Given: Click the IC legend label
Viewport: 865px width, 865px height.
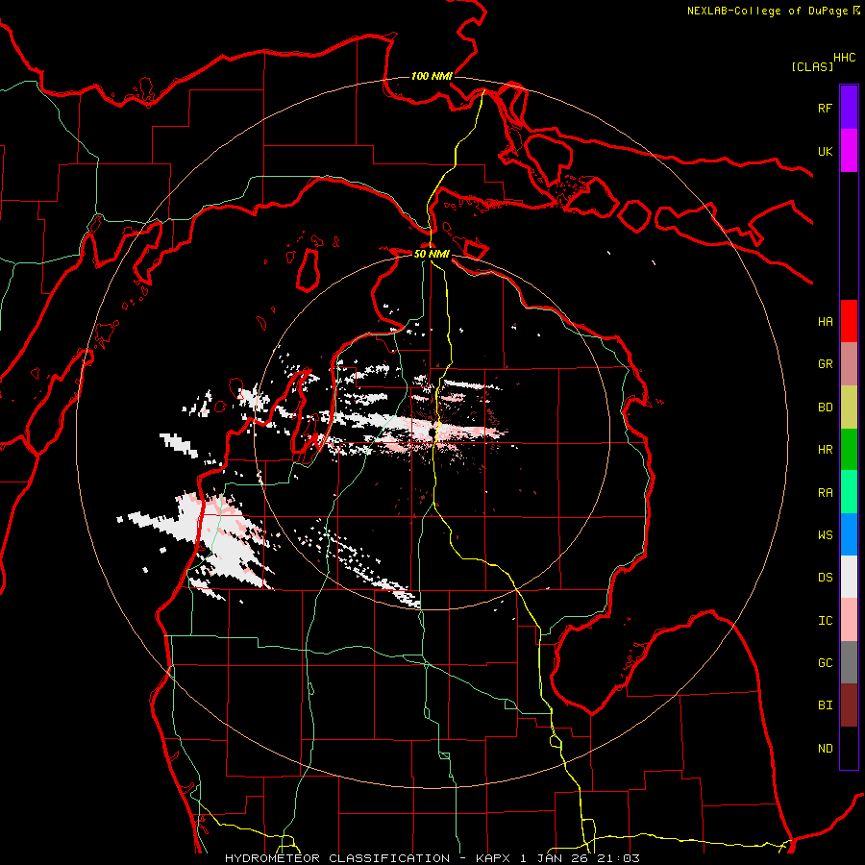Looking at the screenshot, I should (826, 621).
